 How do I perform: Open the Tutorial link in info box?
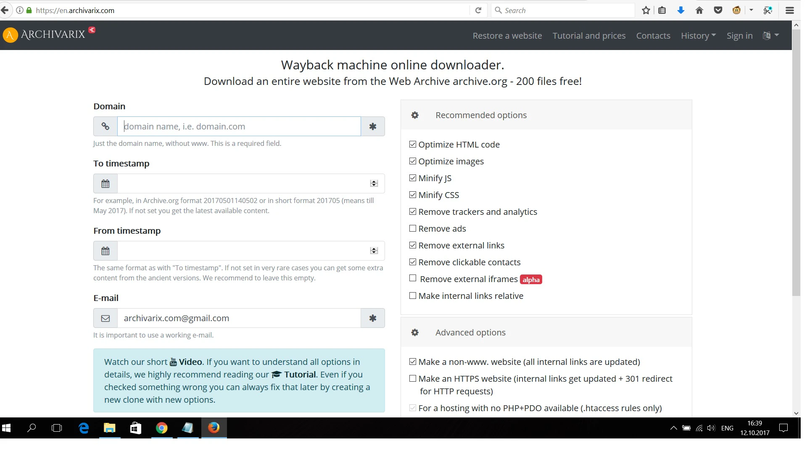300,375
